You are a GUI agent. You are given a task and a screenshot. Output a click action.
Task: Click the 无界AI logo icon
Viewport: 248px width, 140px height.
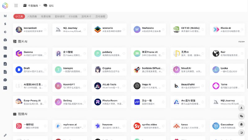[x=176, y=53]
